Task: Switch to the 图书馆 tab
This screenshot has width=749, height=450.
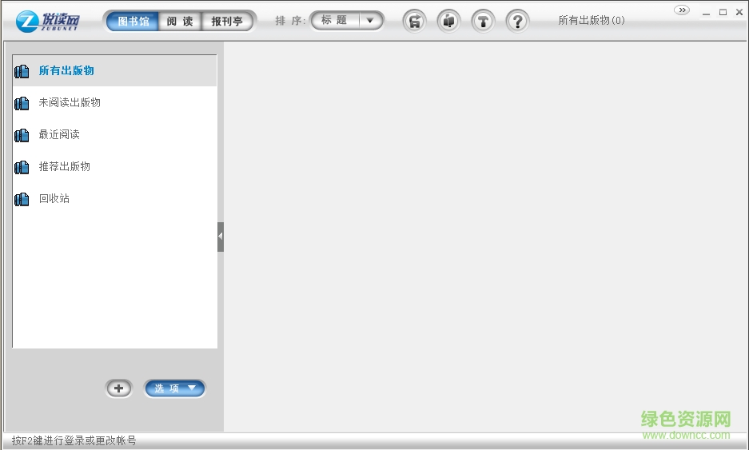Action: (133, 22)
